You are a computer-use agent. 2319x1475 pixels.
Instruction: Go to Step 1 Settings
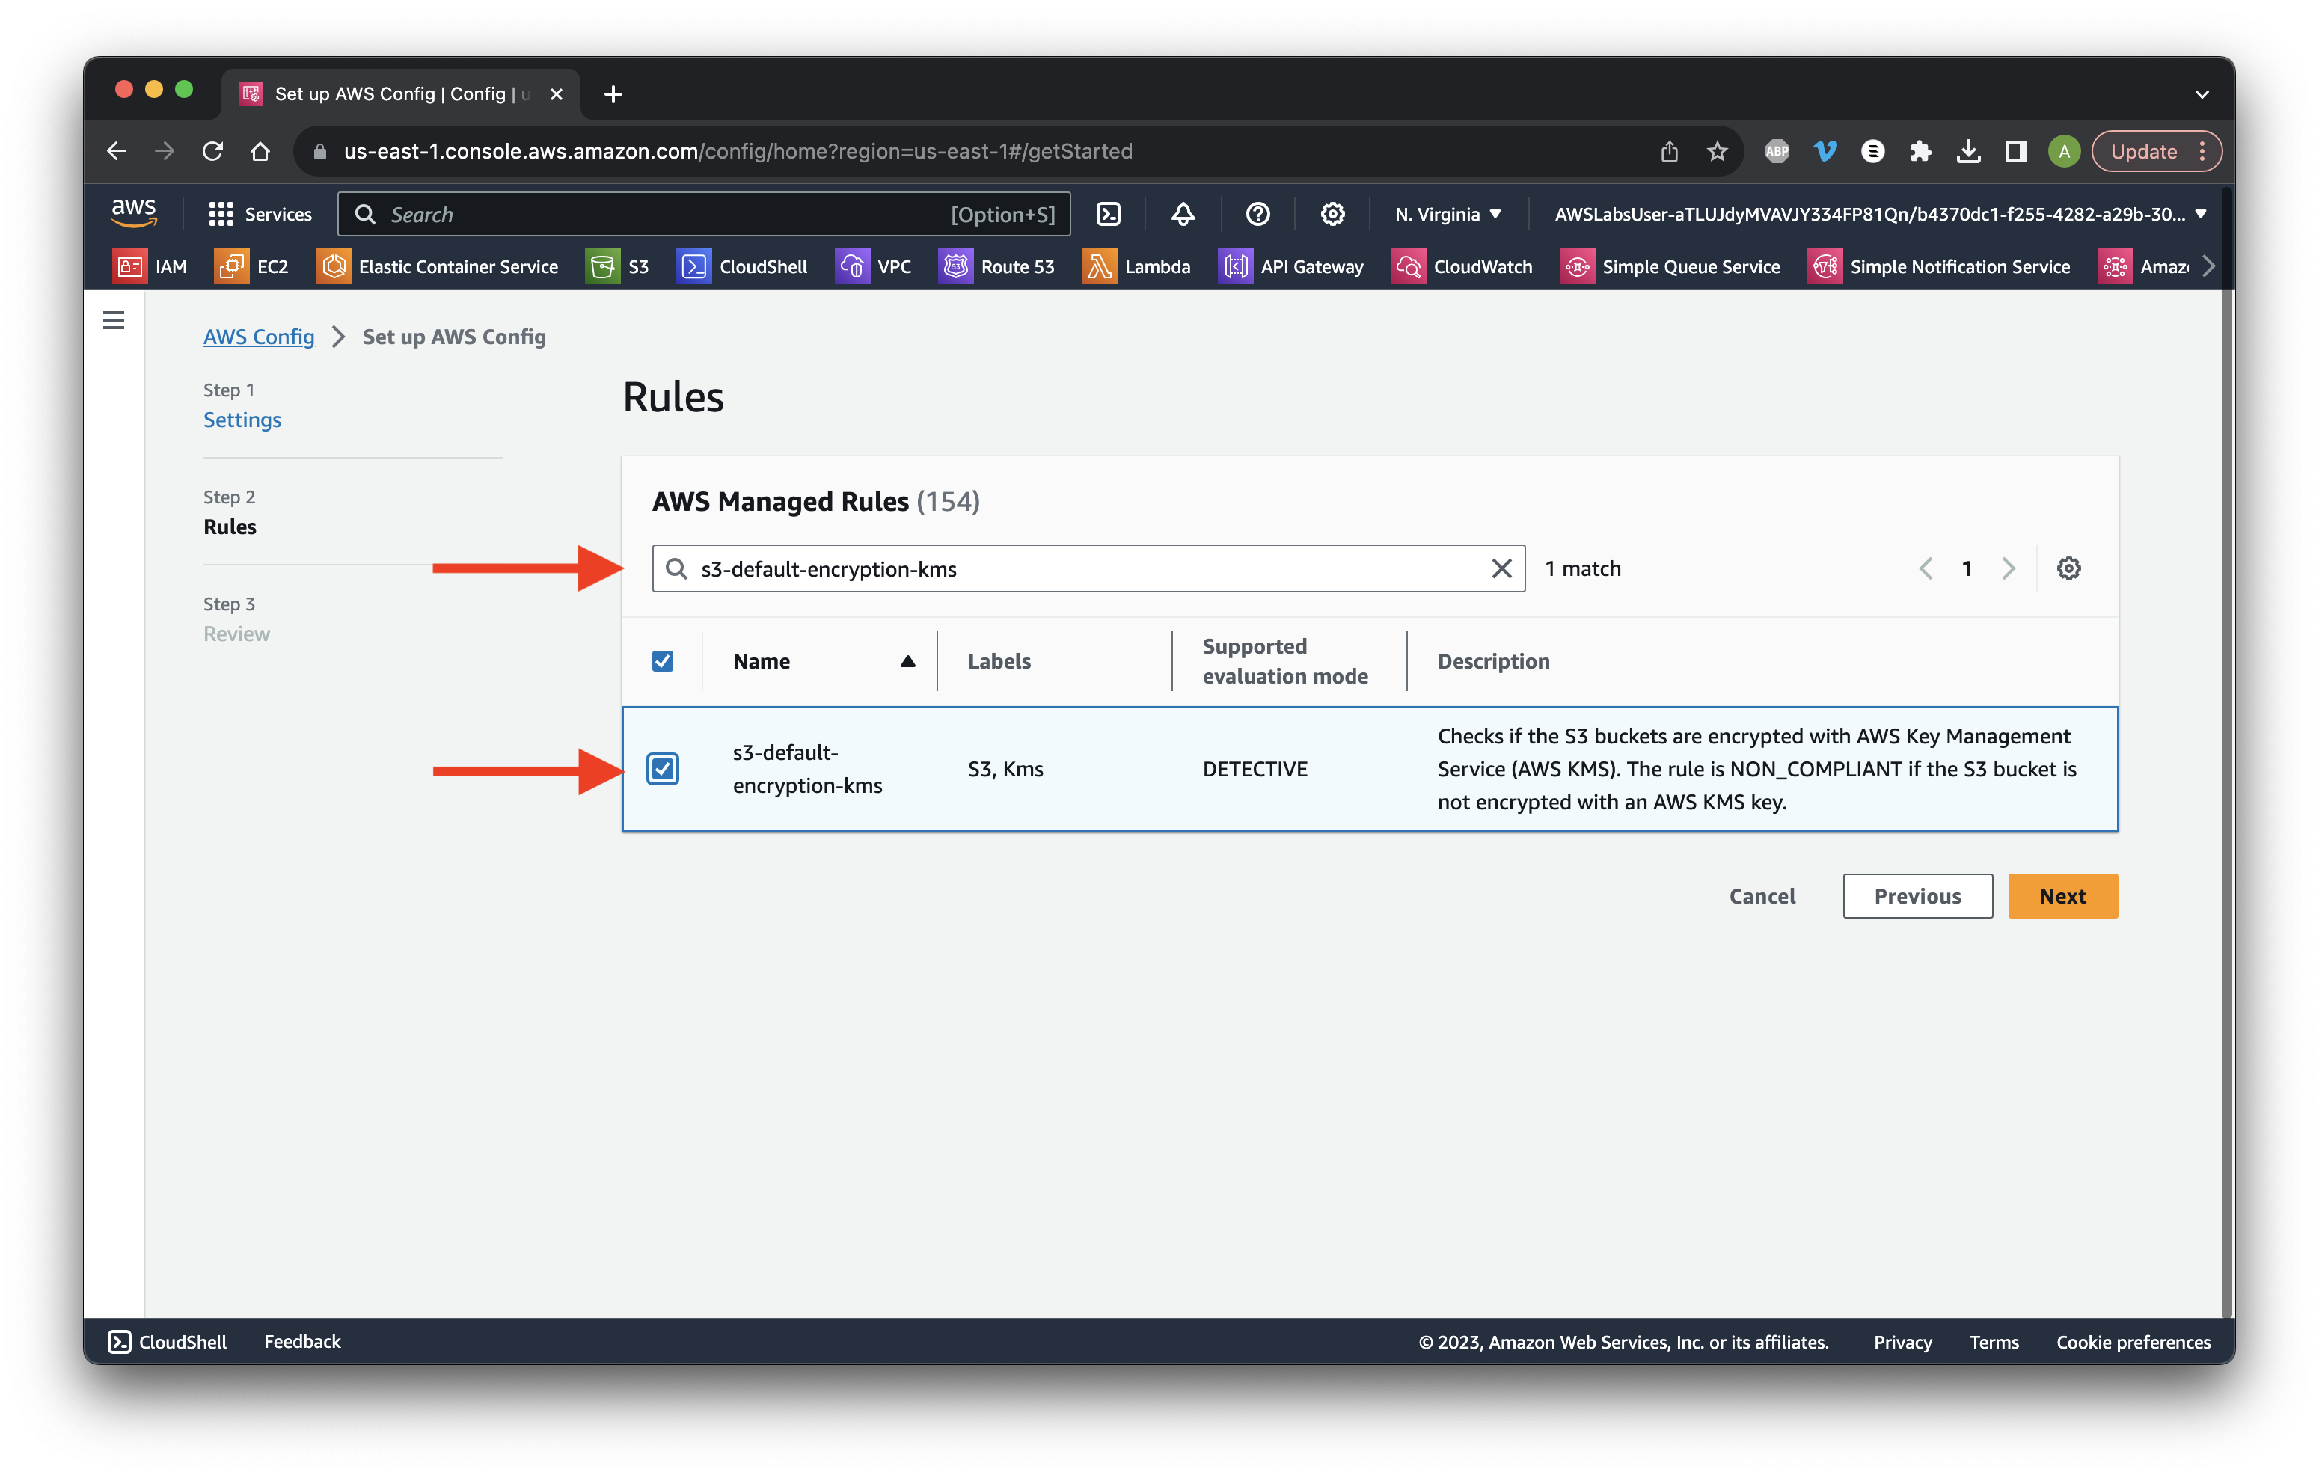pyautogui.click(x=242, y=420)
